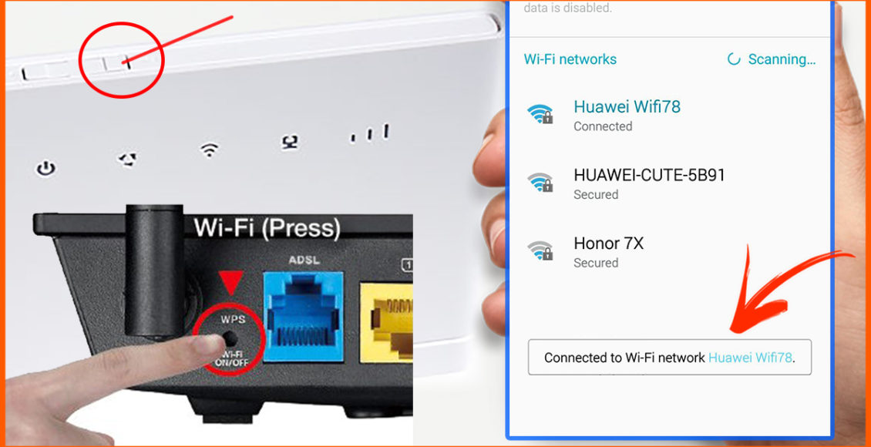Click the internet mode indicator icon beside power

point(126,160)
